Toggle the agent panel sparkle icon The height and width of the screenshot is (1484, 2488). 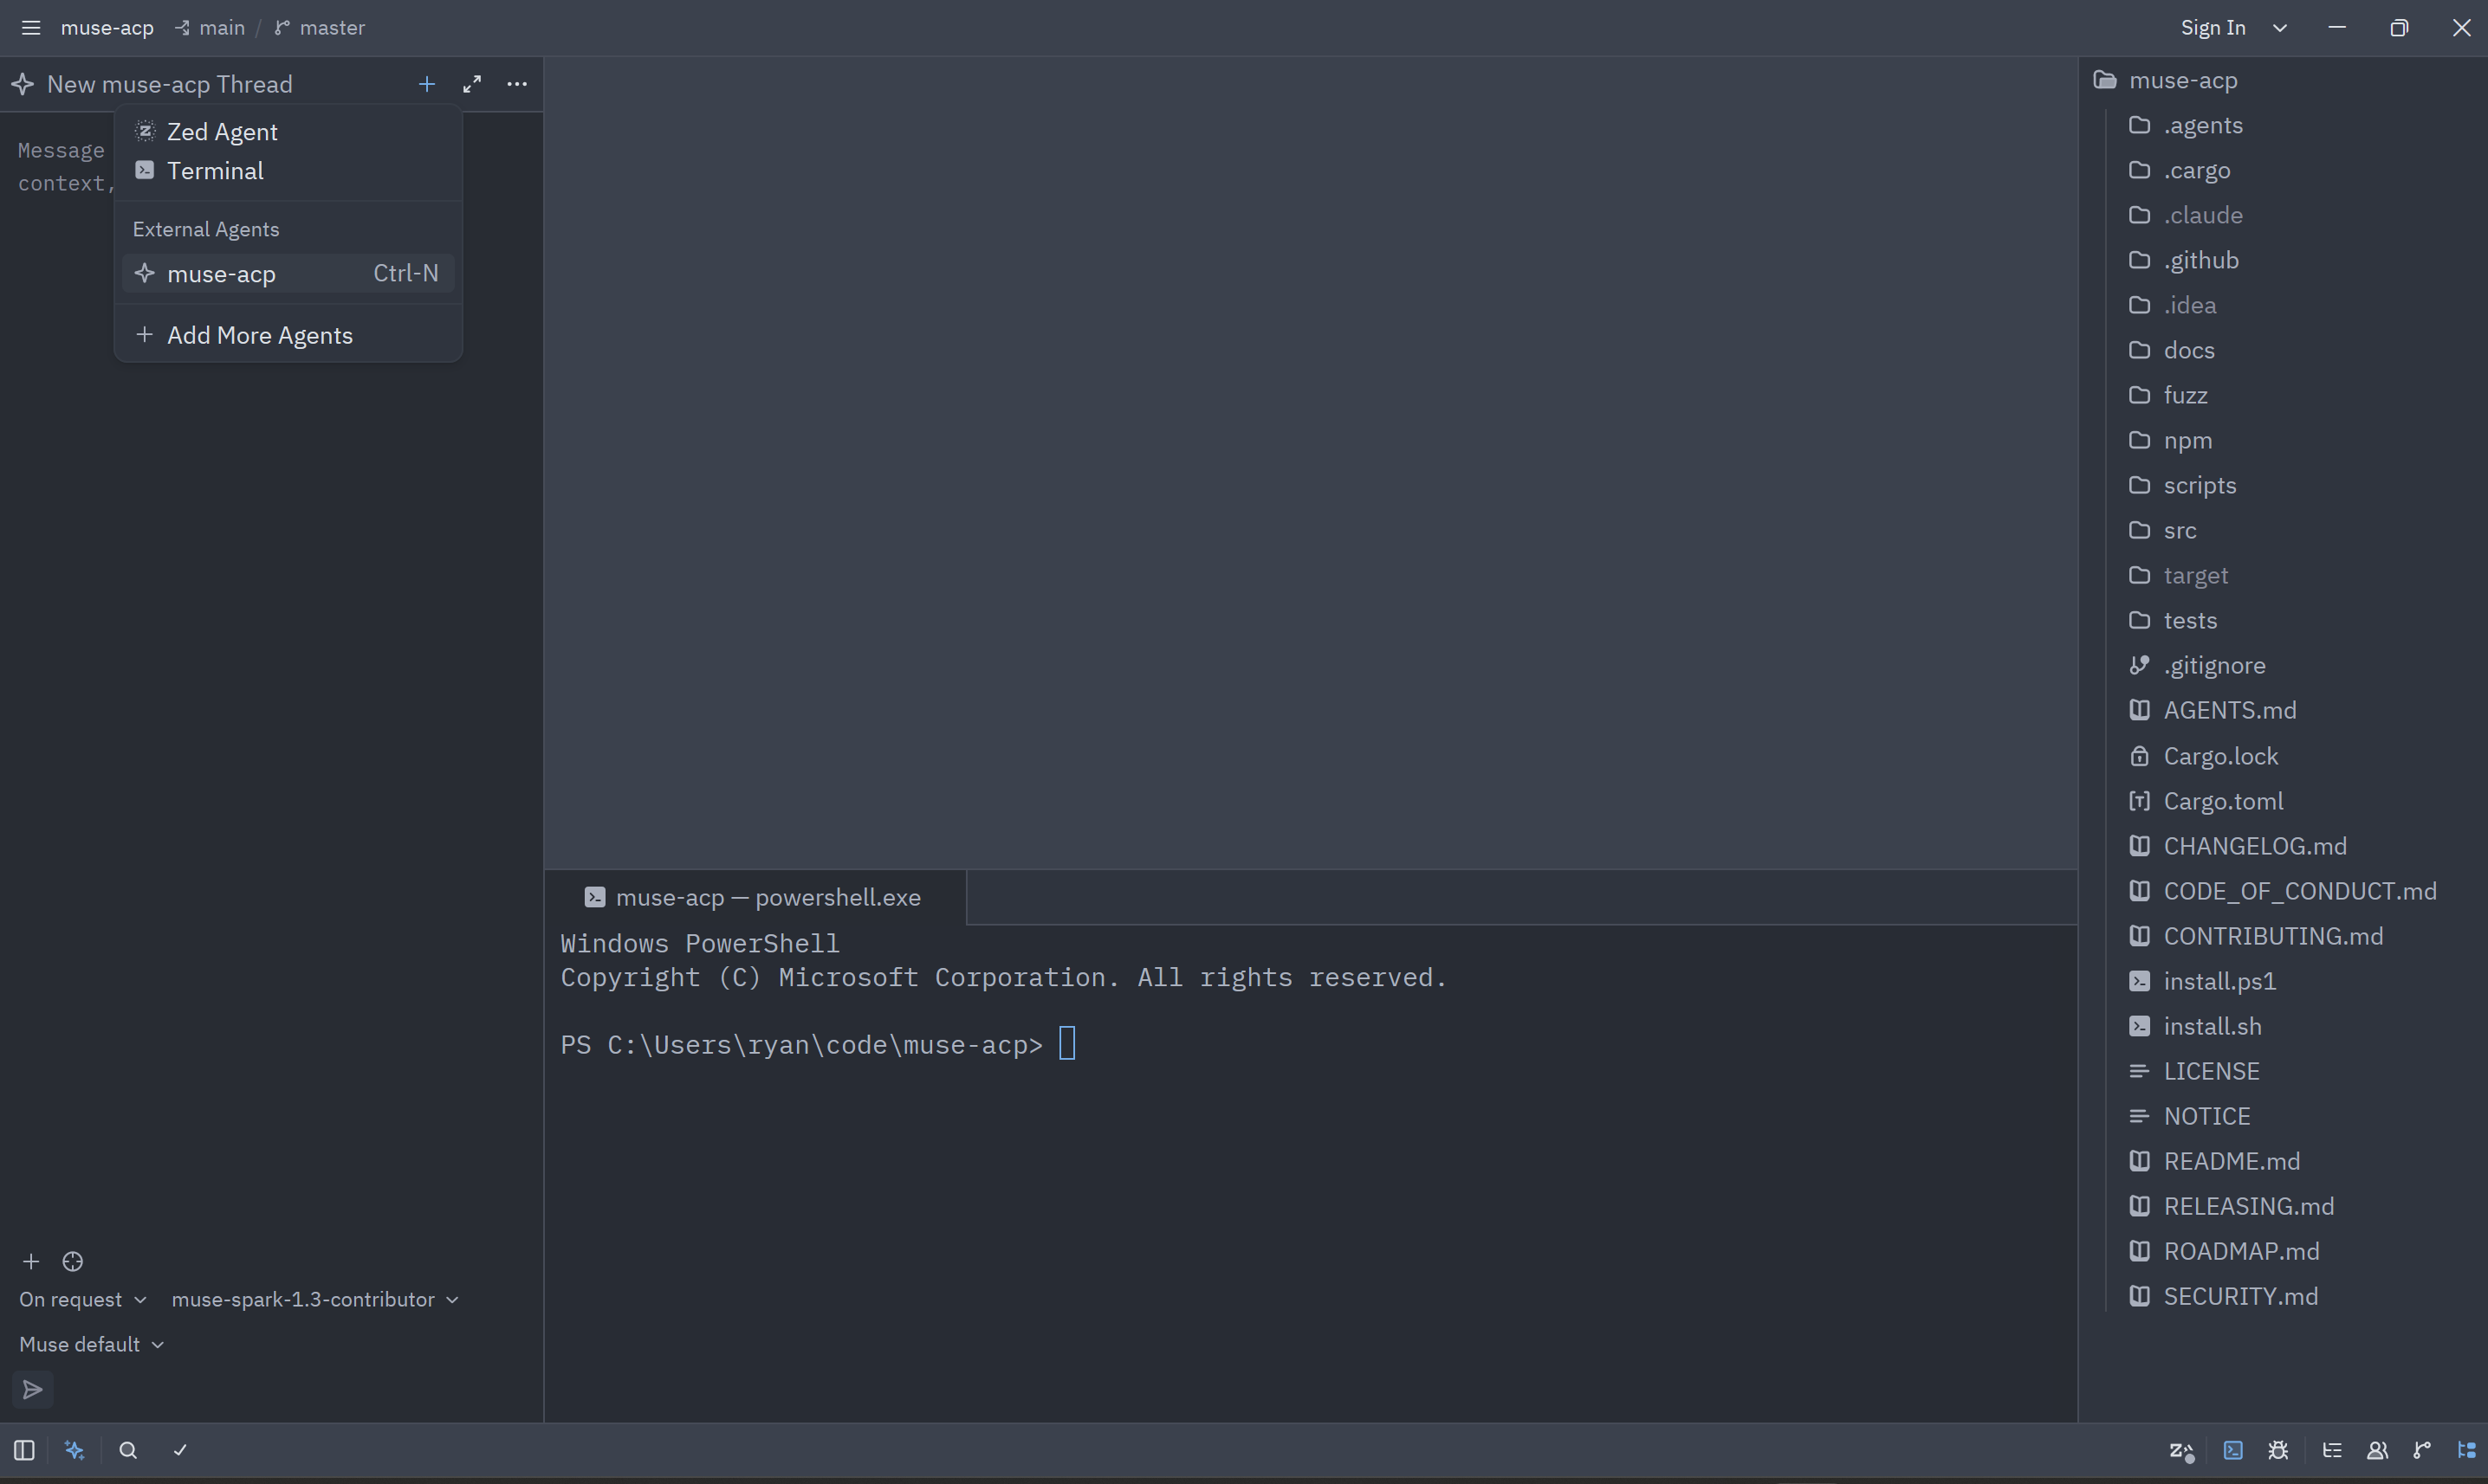coord(75,1451)
